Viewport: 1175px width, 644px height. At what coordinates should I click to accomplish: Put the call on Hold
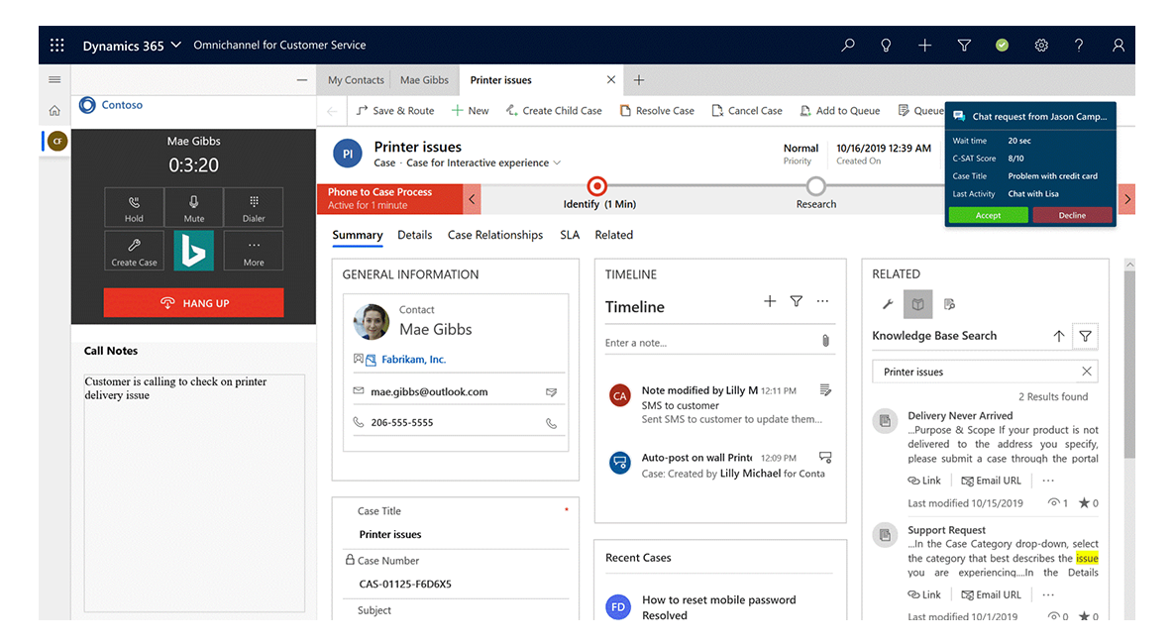(134, 208)
